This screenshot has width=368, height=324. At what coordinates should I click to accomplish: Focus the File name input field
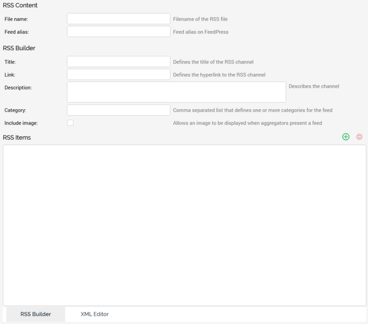click(118, 19)
